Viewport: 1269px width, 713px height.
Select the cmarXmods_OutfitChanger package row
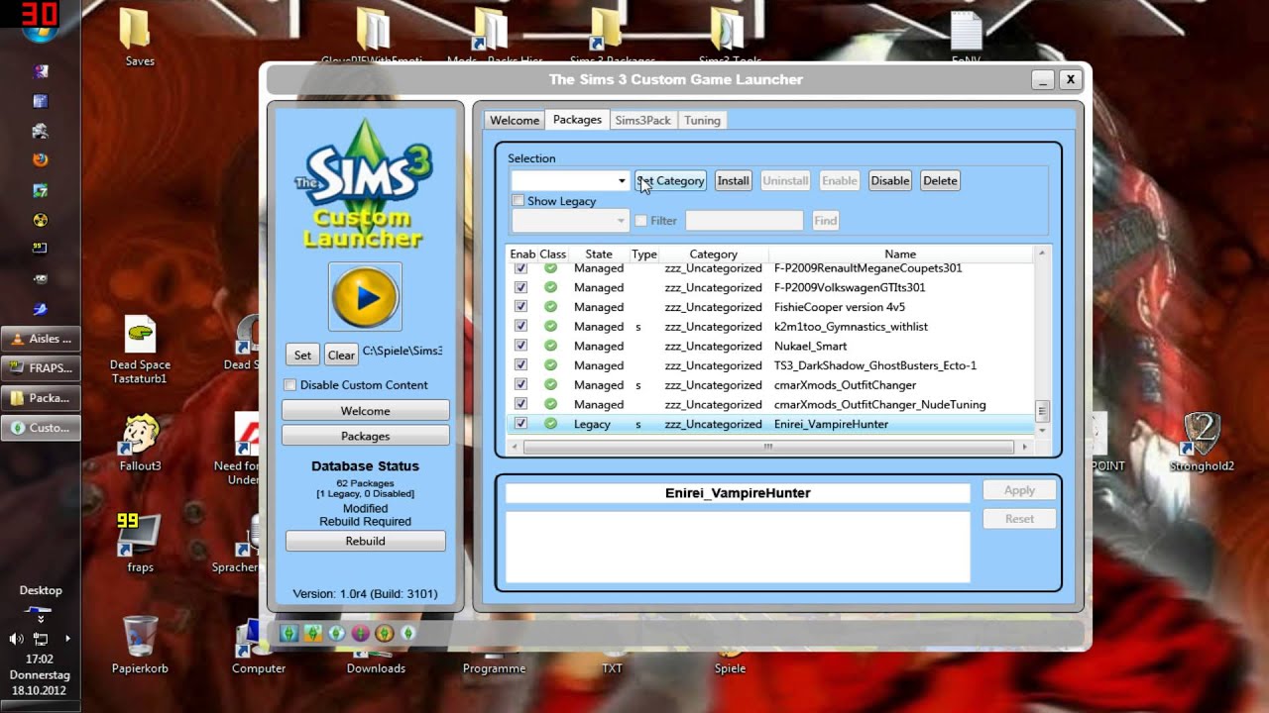770,385
